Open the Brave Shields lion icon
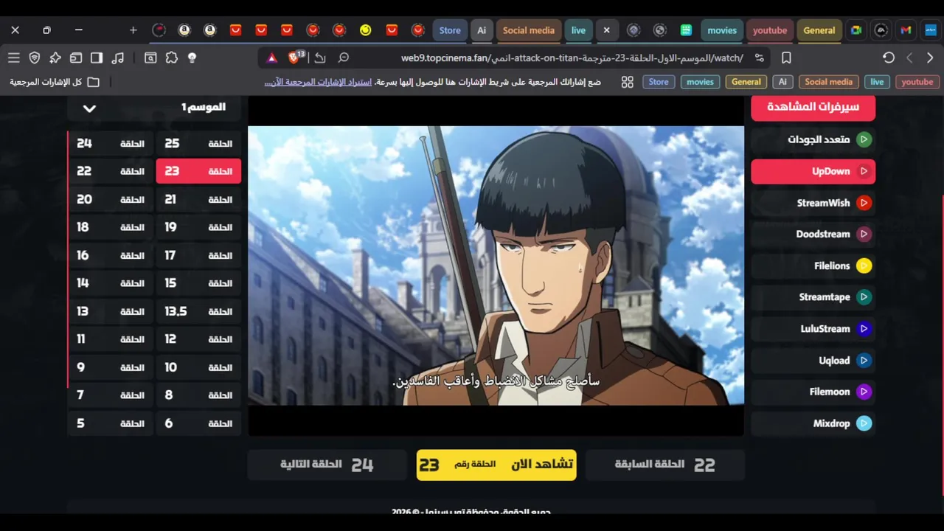This screenshot has width=944, height=531. 294,58
